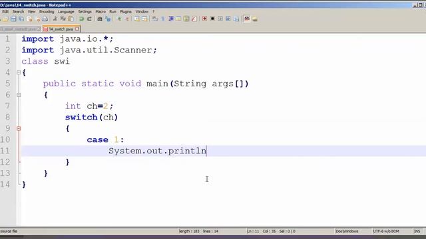426x239 pixels.
Task: Open the Function List script icon
Action: click(x=194, y=19)
